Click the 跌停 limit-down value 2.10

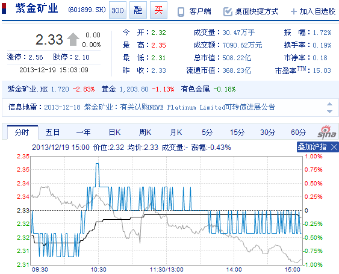pyautogui.click(x=82, y=57)
